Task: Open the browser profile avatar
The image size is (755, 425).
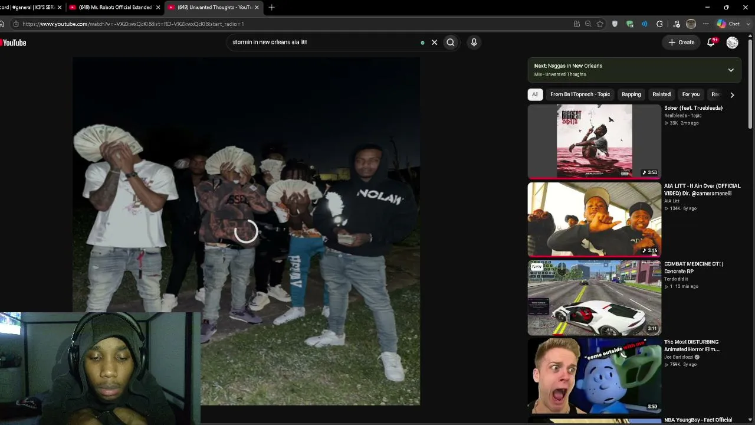Action: 691,24
